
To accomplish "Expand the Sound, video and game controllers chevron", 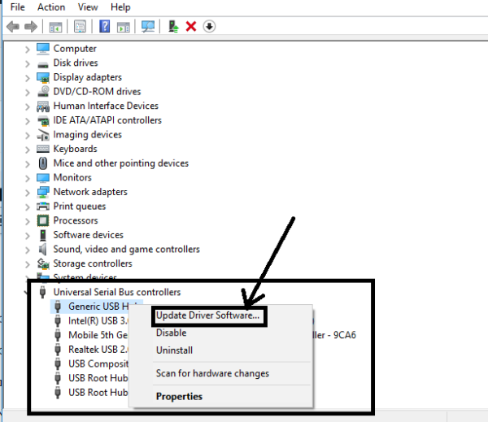I will 28,250.
